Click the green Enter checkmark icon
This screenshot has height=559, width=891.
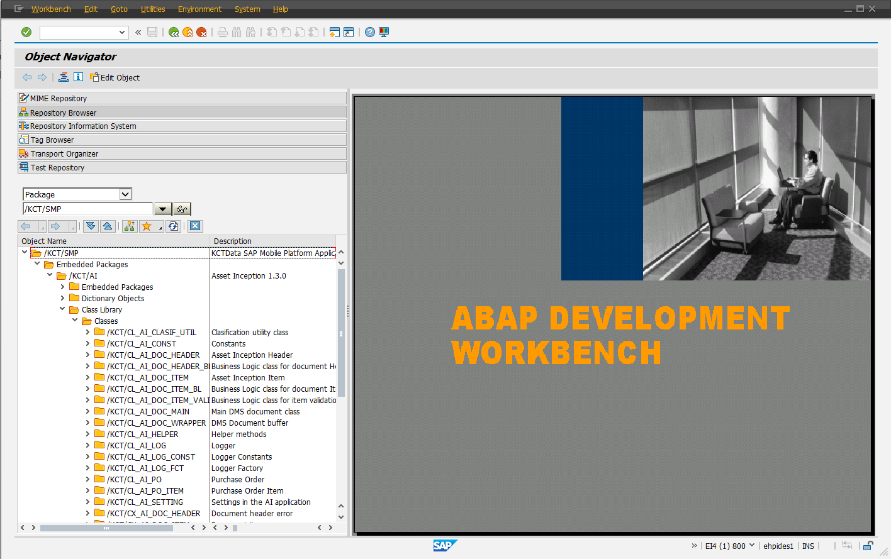tap(26, 32)
